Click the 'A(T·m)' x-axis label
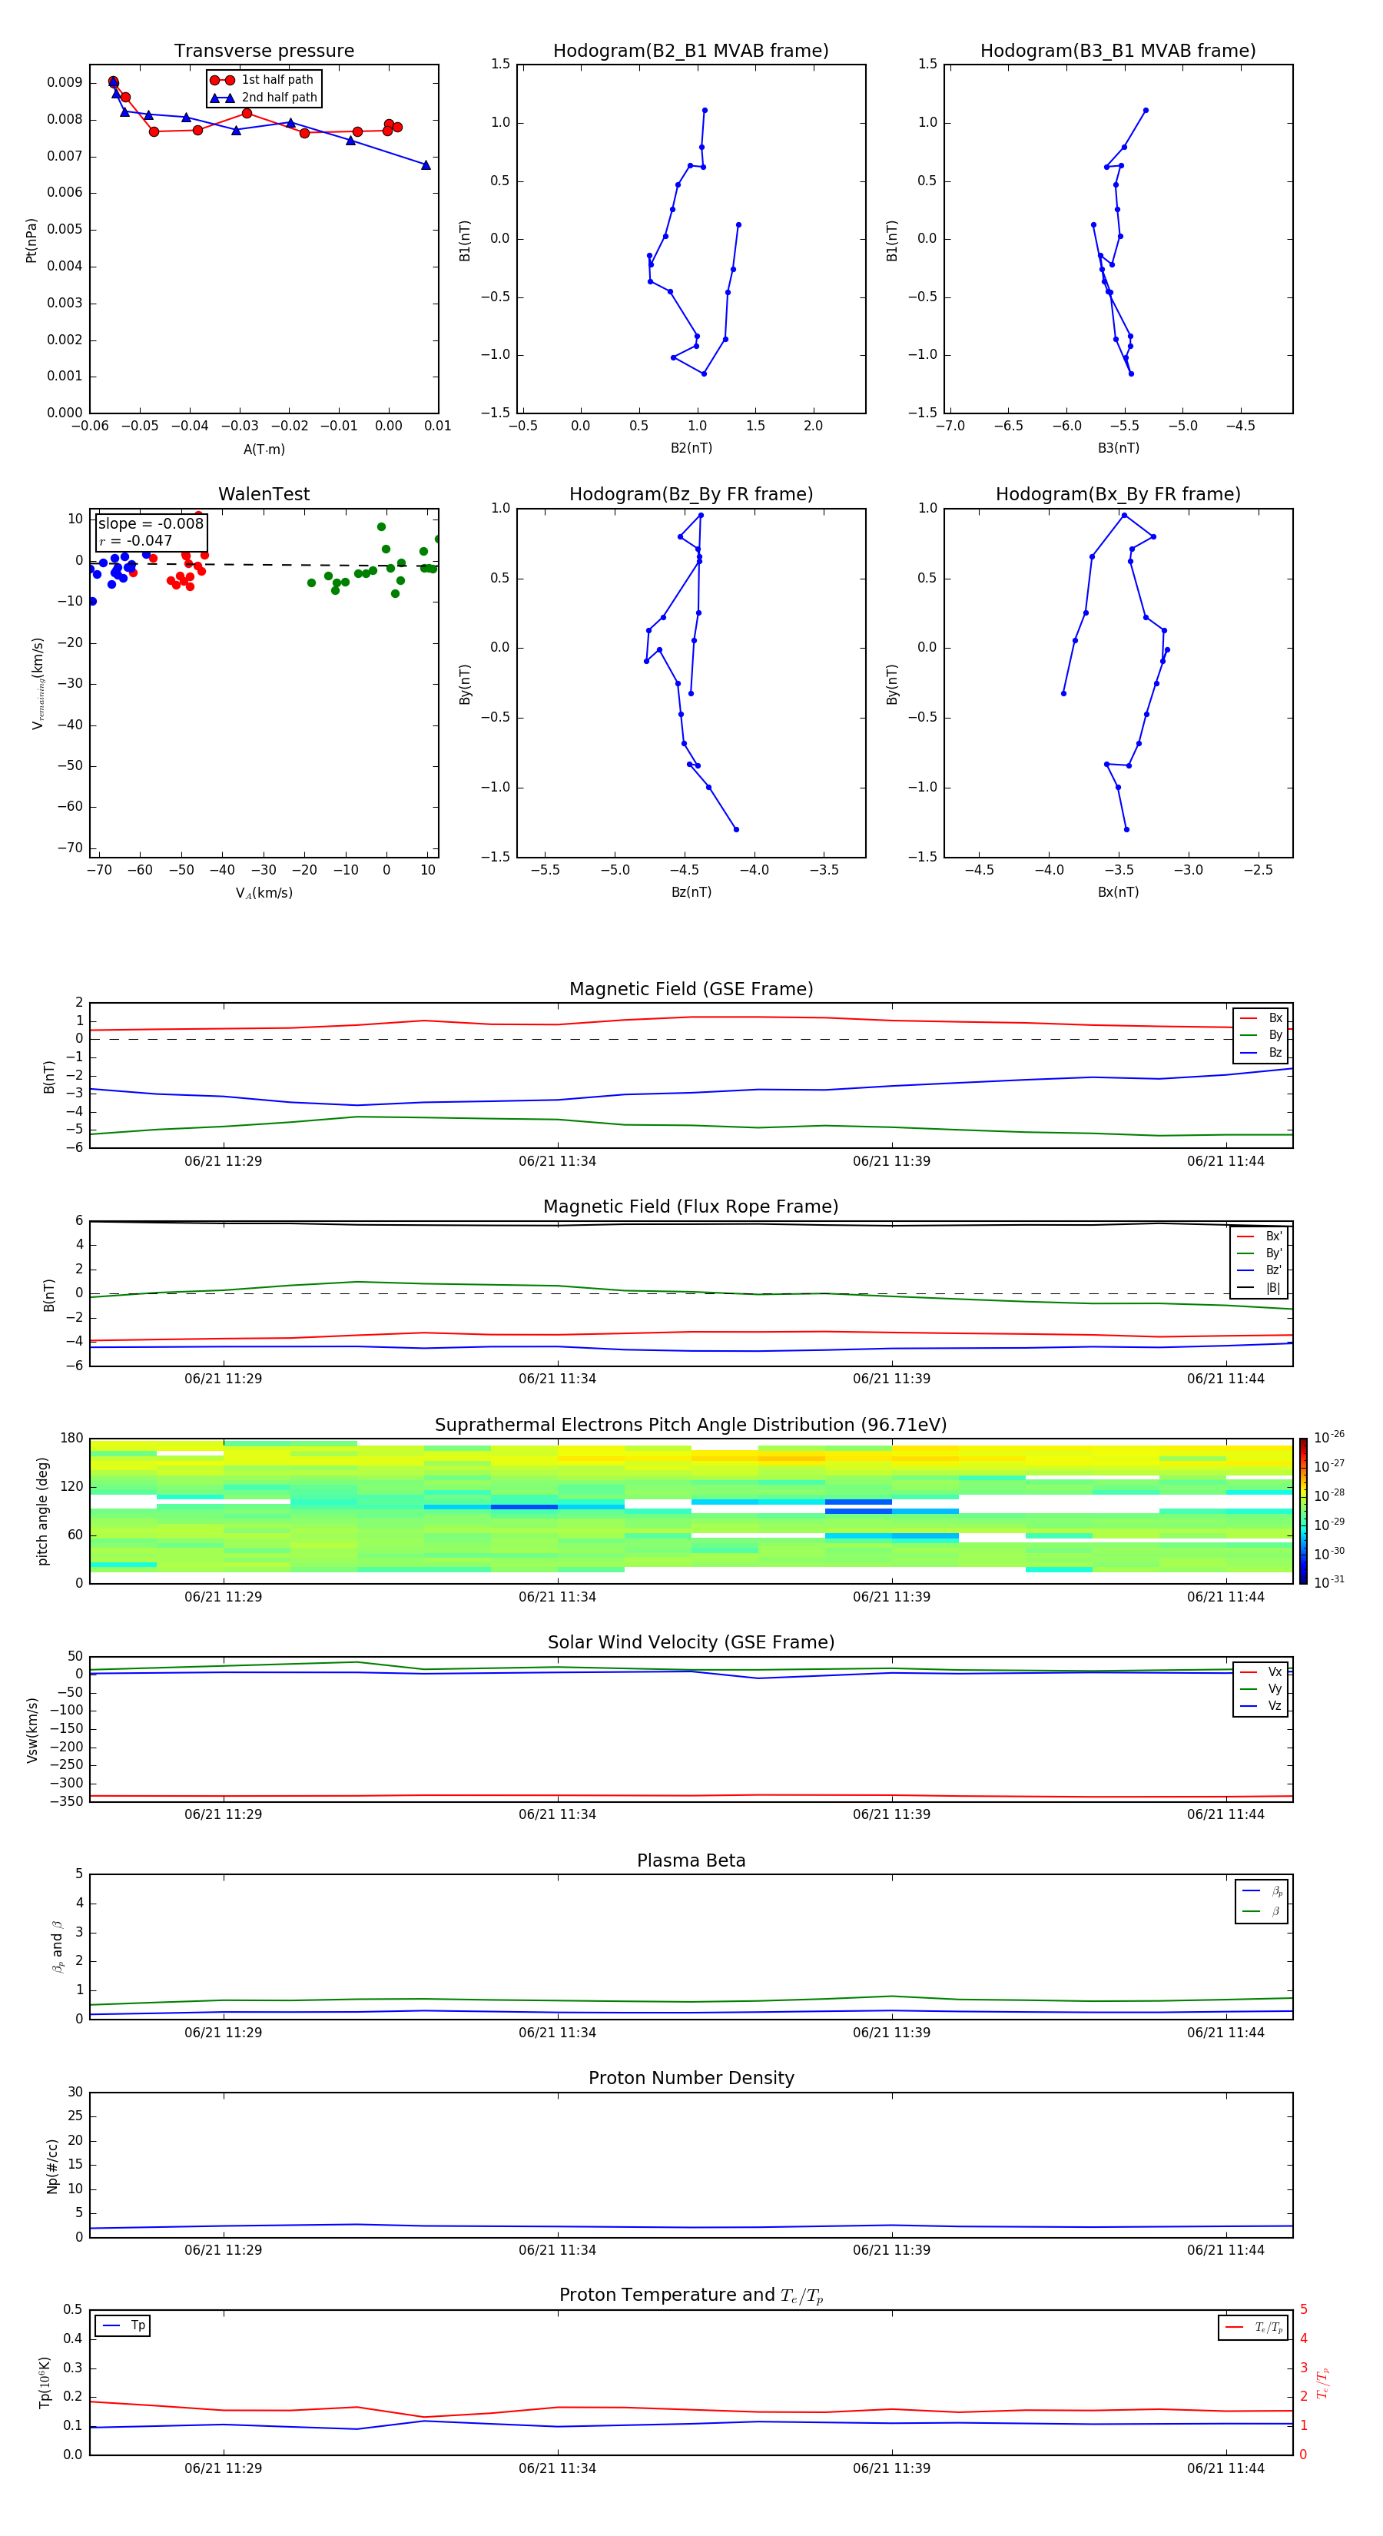1383x2536 pixels. pyautogui.click(x=264, y=450)
